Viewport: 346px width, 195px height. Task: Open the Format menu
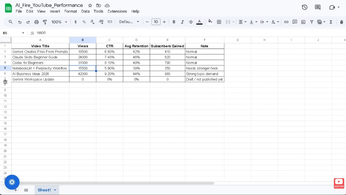click(x=71, y=11)
